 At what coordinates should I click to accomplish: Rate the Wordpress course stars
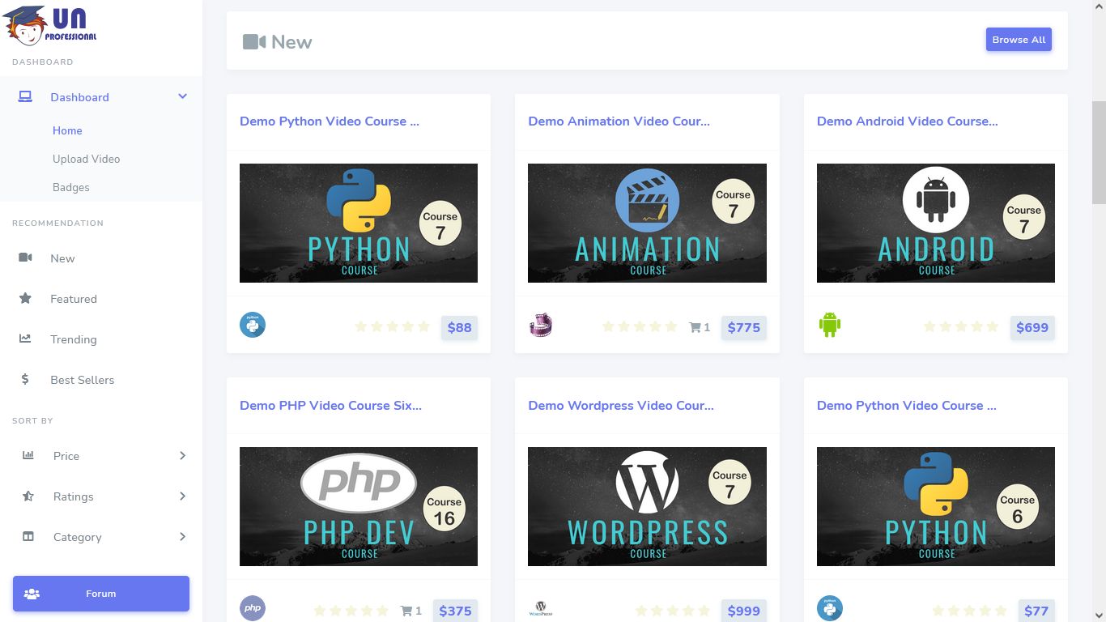673,610
